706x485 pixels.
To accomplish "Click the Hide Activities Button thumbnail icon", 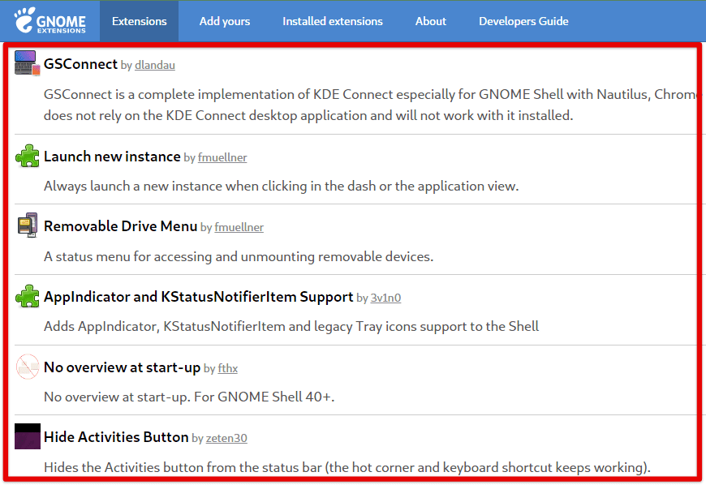I will click(x=28, y=436).
